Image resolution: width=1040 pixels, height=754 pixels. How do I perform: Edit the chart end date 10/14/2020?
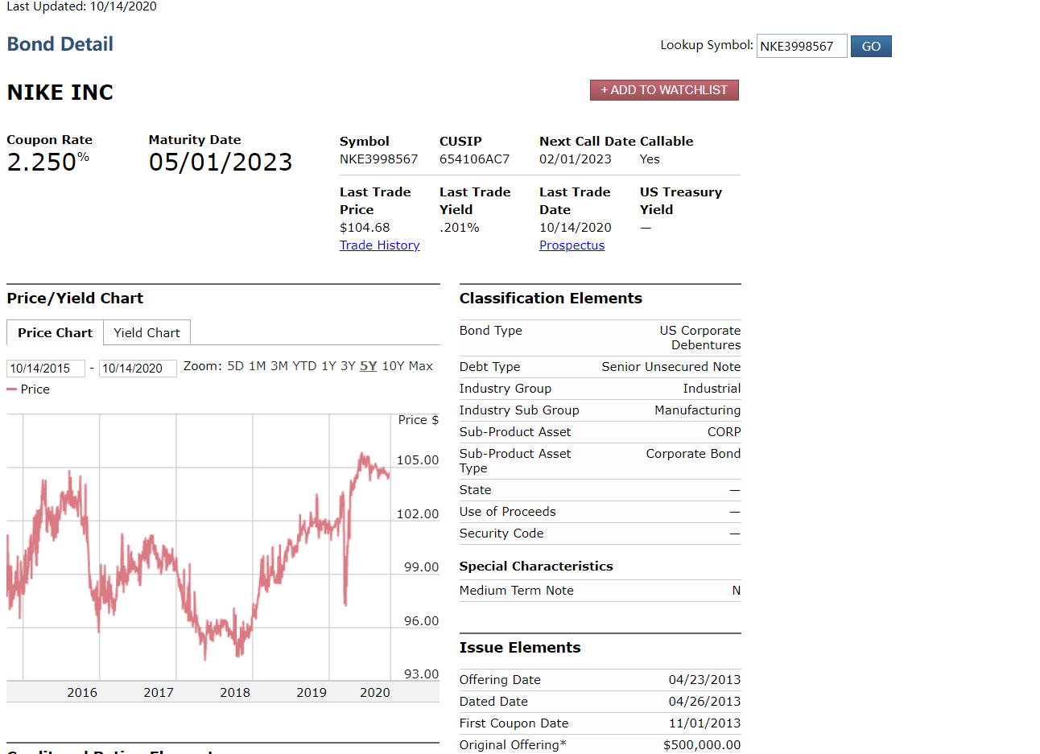pyautogui.click(x=138, y=369)
